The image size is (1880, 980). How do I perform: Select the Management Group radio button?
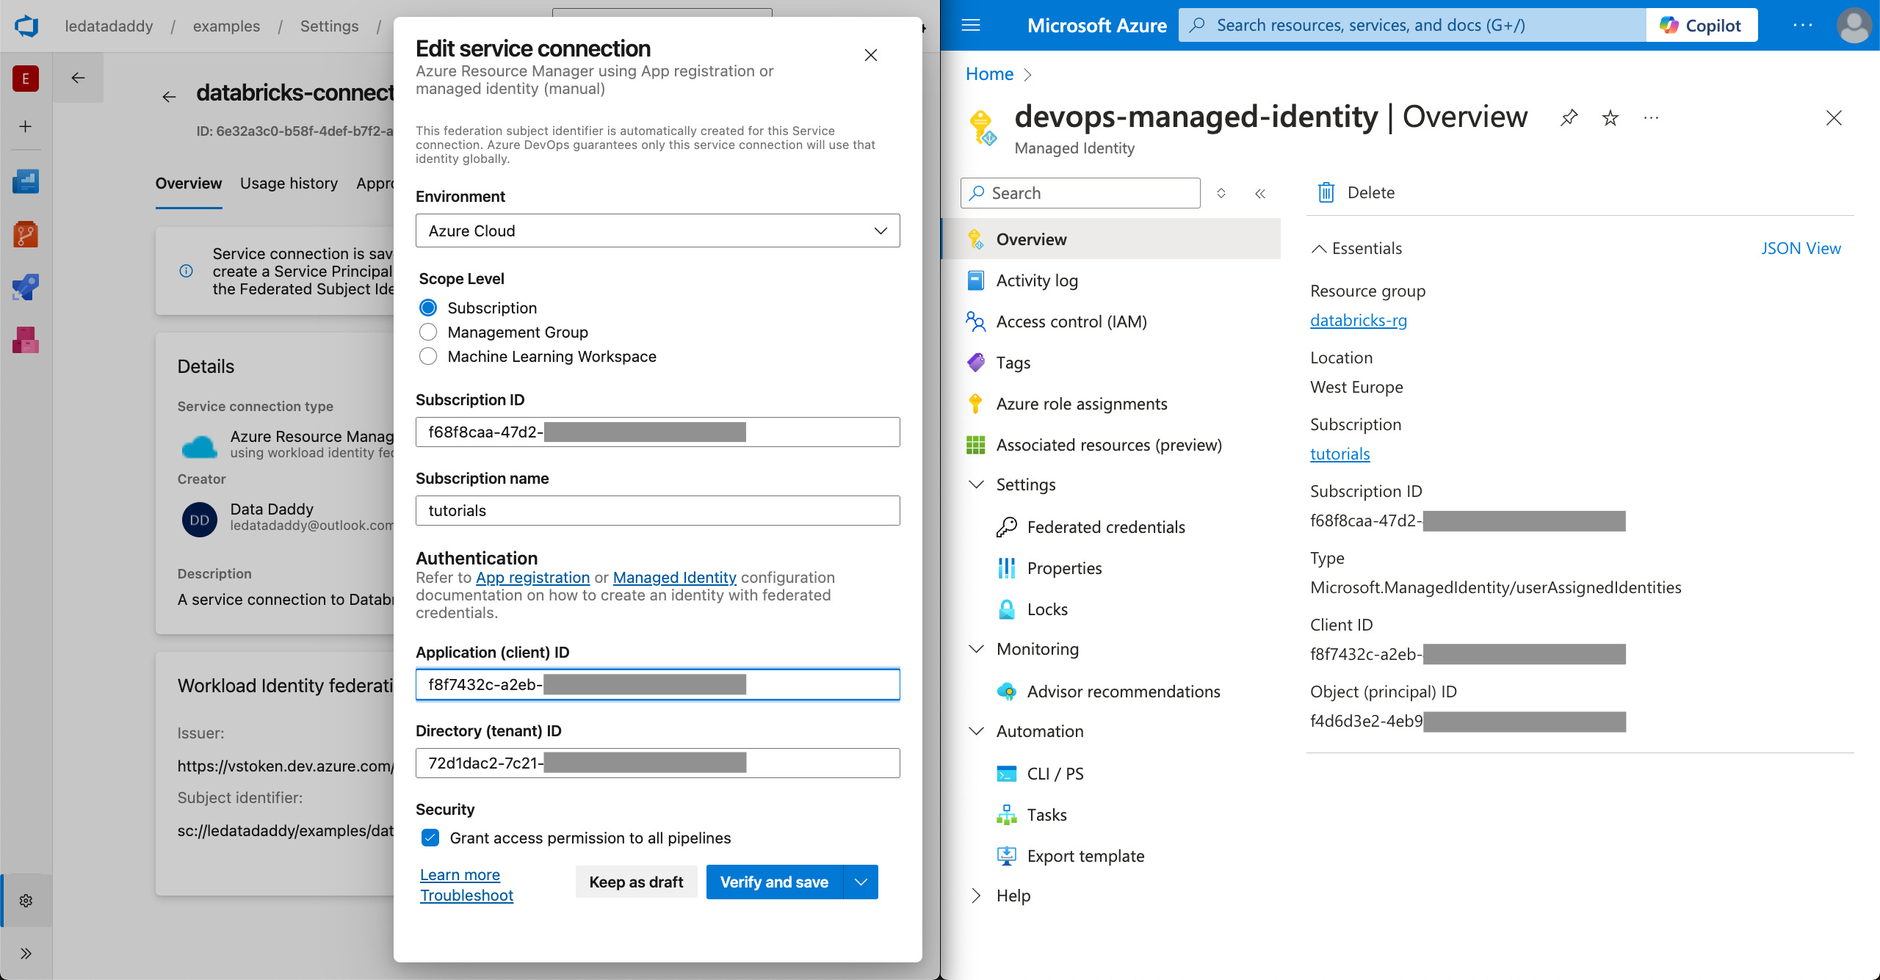click(x=428, y=332)
